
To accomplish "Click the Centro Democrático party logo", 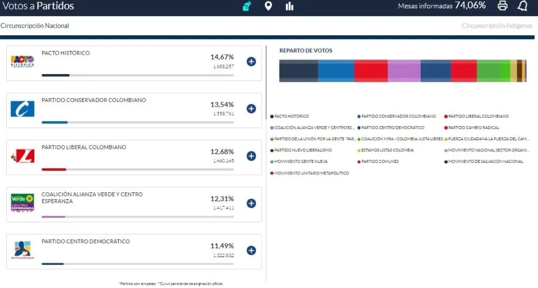I will (x=22, y=250).
